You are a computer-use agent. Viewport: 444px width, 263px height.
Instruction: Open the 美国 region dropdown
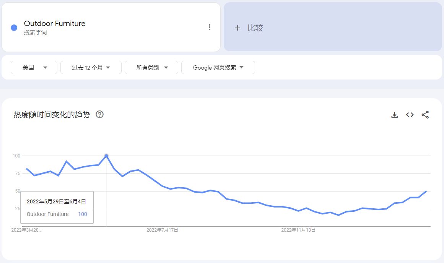pyautogui.click(x=34, y=67)
